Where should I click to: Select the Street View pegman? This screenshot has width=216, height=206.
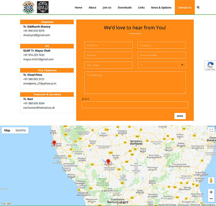211,180
